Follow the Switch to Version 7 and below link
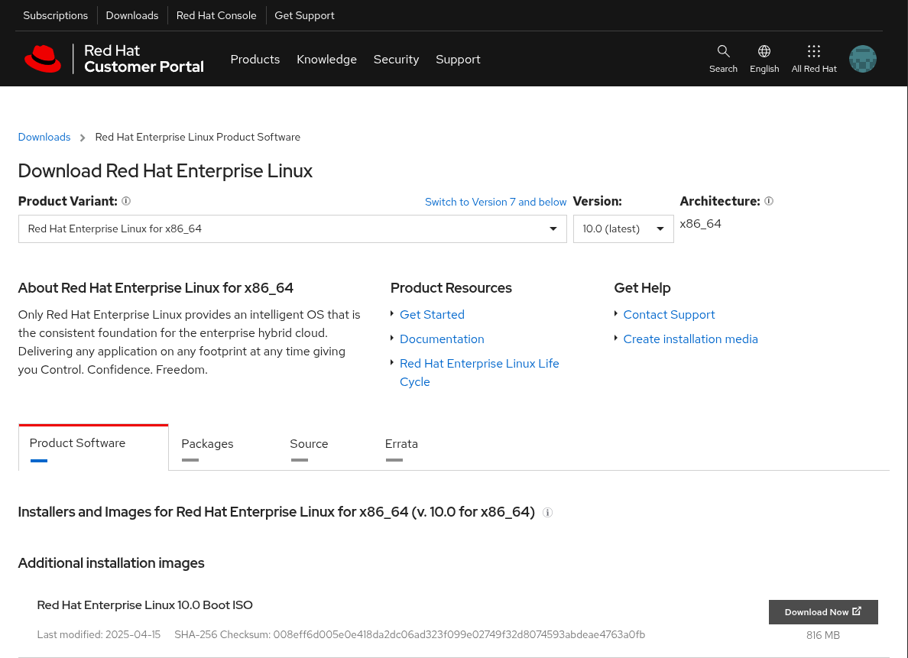Viewport: 908px width, 658px height. [x=495, y=203]
